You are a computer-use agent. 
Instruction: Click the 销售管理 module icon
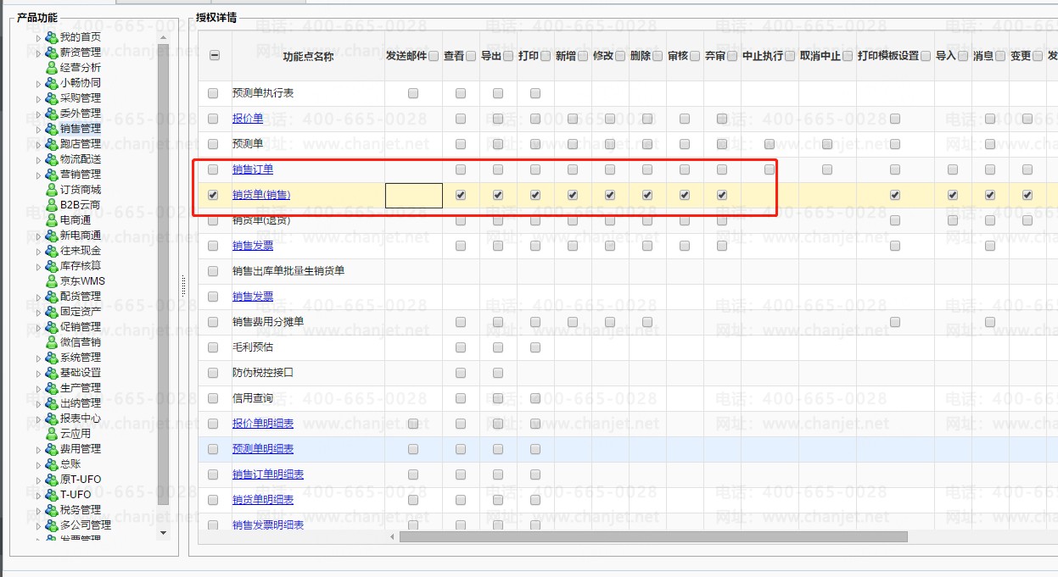[x=52, y=129]
